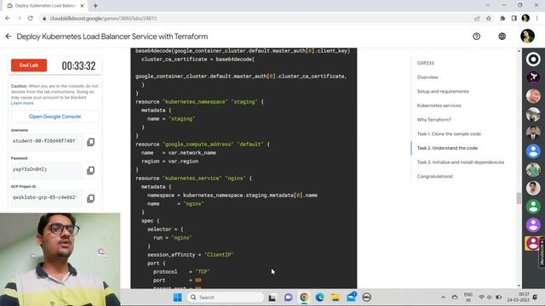Click the top circular icon in right sidebar
545x306 pixels.
click(x=533, y=59)
